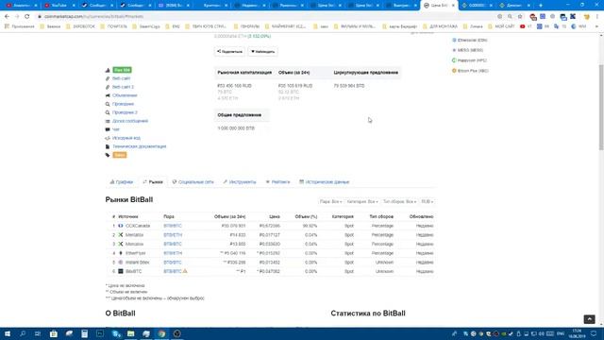Open the Техническая документация link
The height and width of the screenshot is (340, 604).
point(140,146)
